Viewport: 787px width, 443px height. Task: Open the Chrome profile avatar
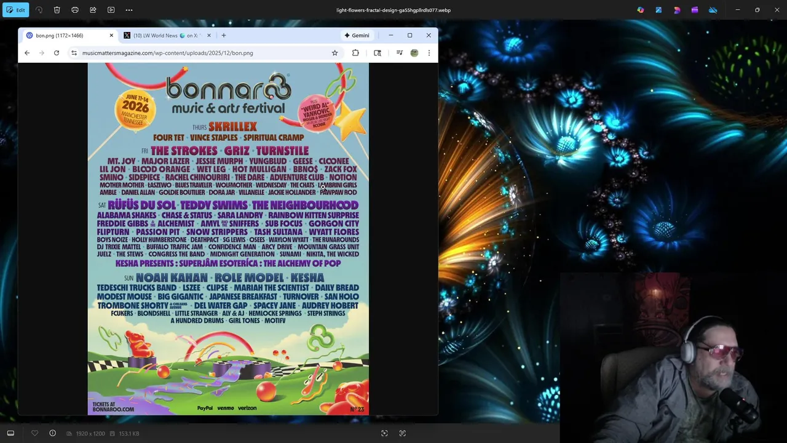[x=414, y=53]
